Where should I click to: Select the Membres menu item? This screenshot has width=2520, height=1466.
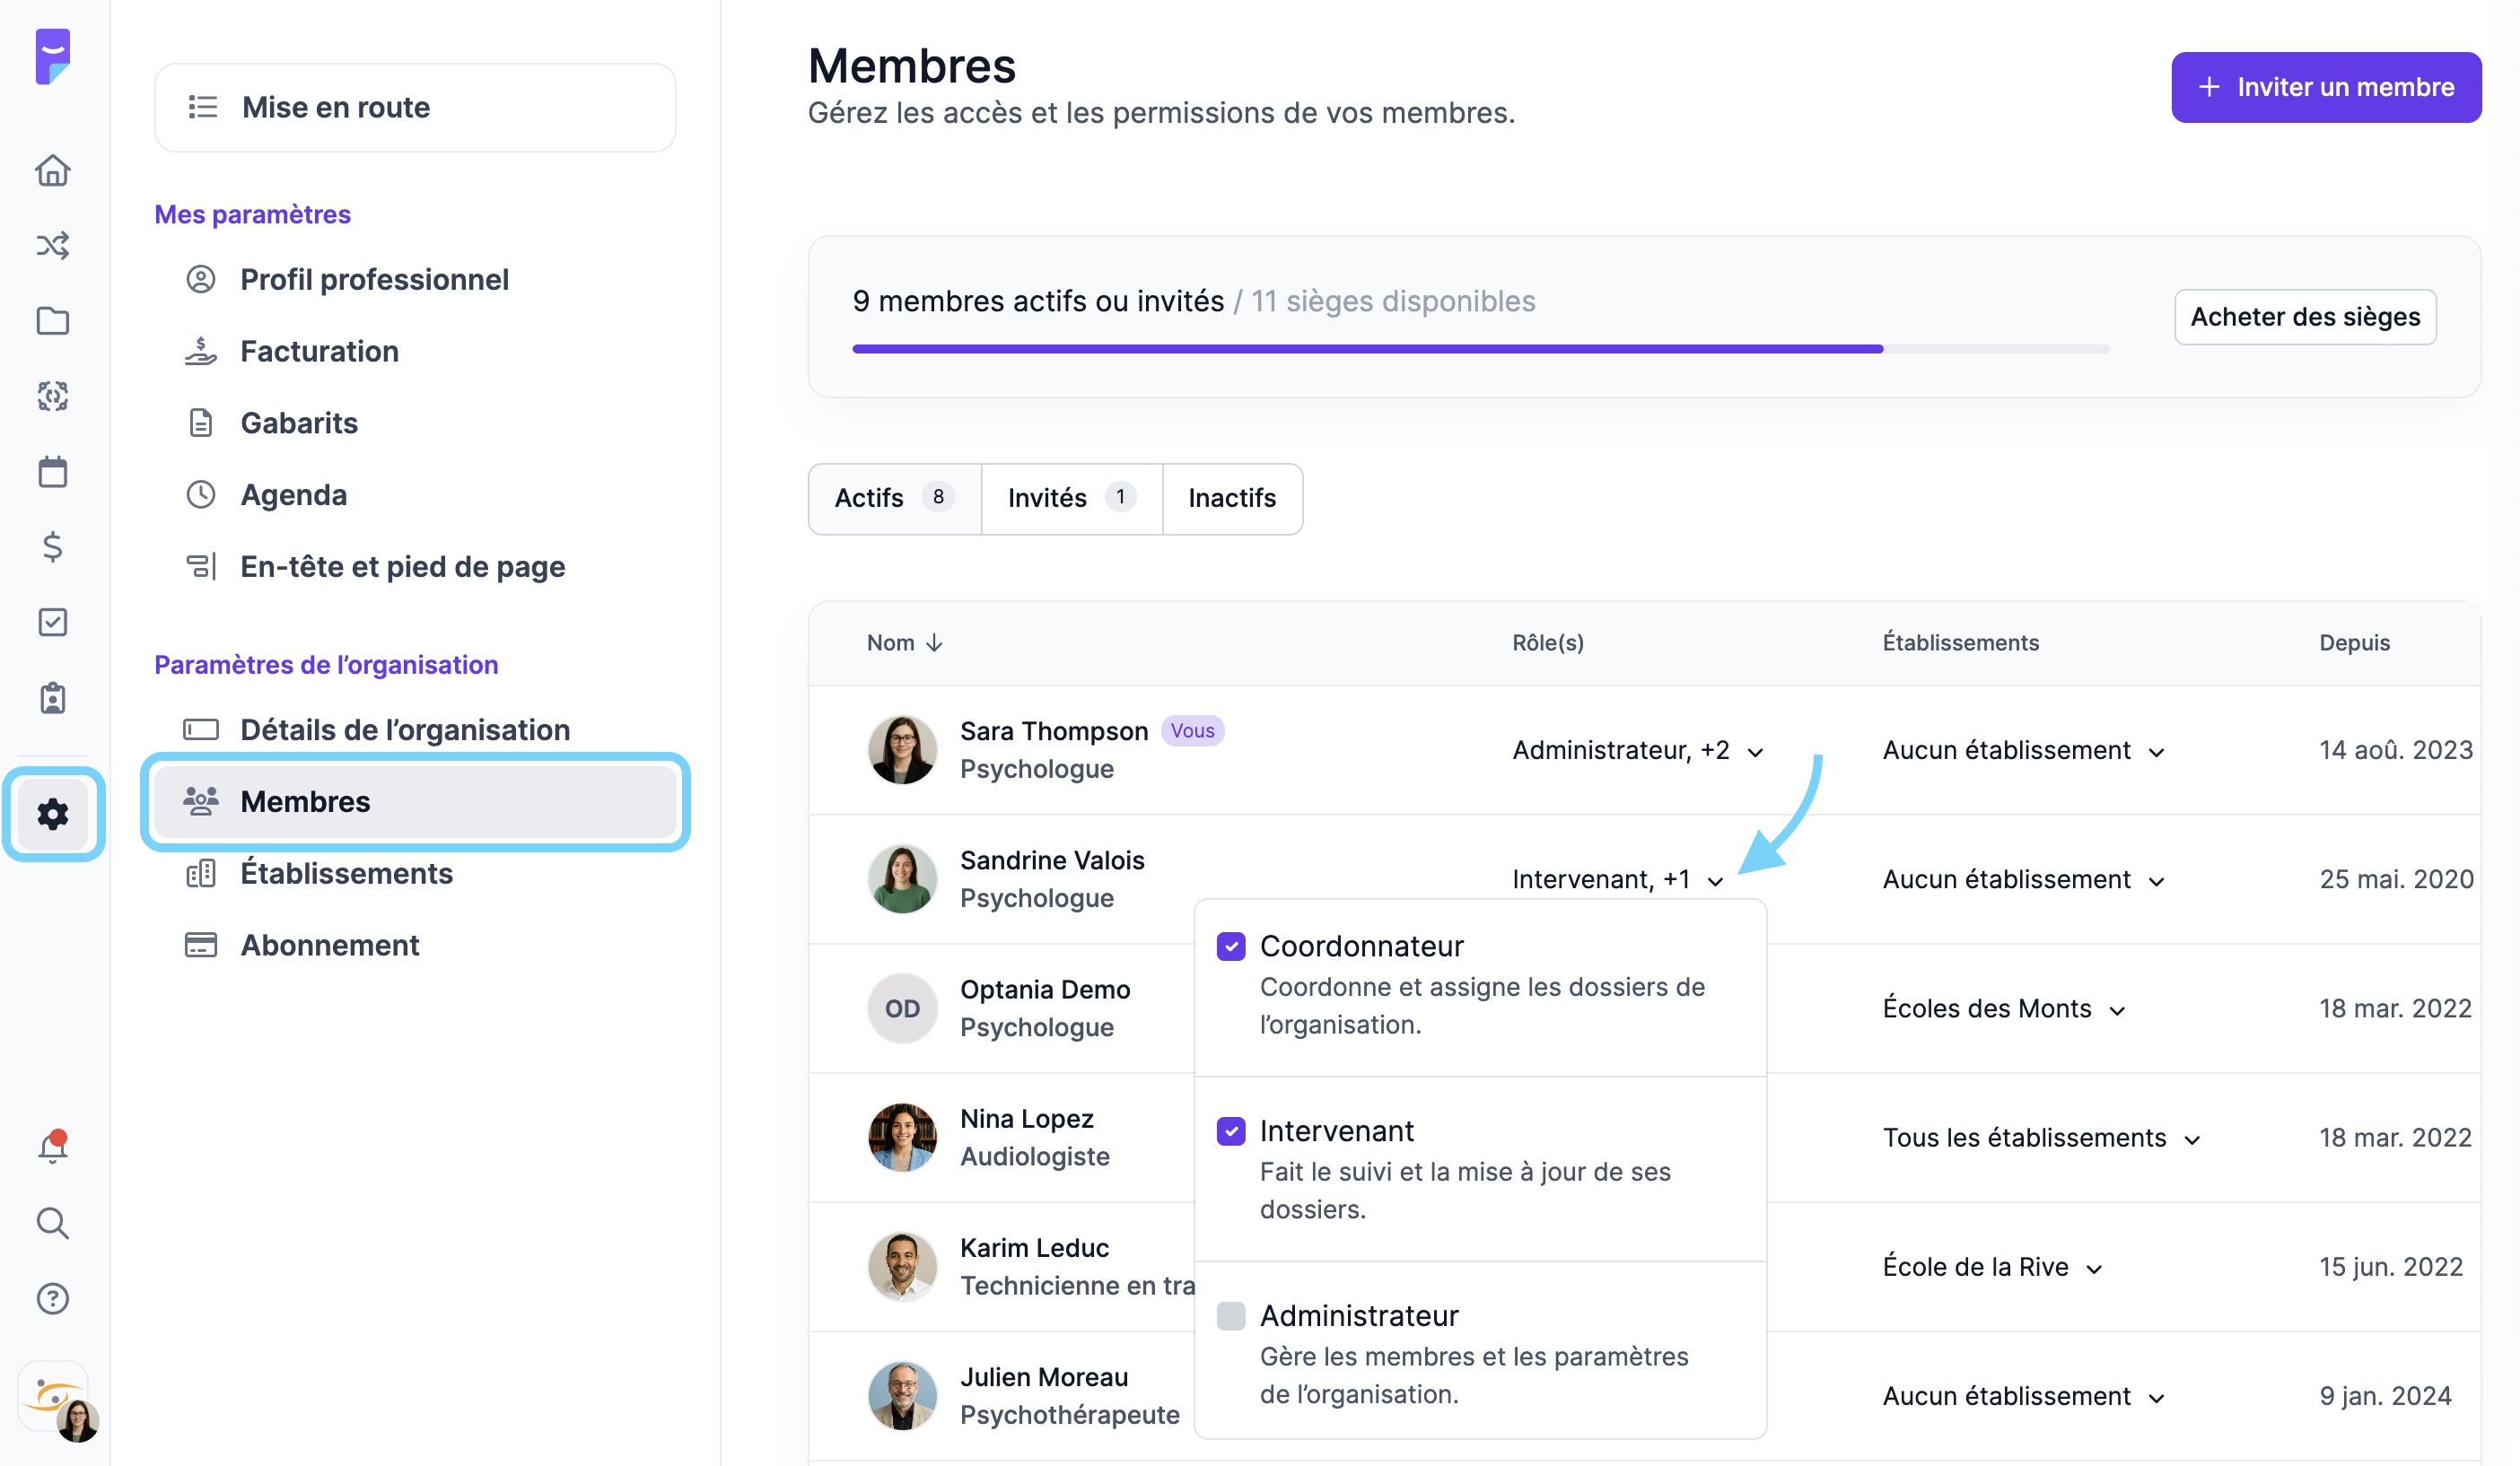click(x=415, y=802)
